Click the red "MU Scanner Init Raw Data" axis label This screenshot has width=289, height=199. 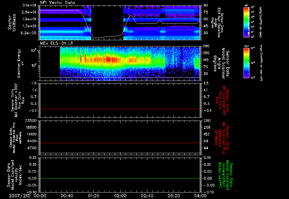tap(222, 100)
